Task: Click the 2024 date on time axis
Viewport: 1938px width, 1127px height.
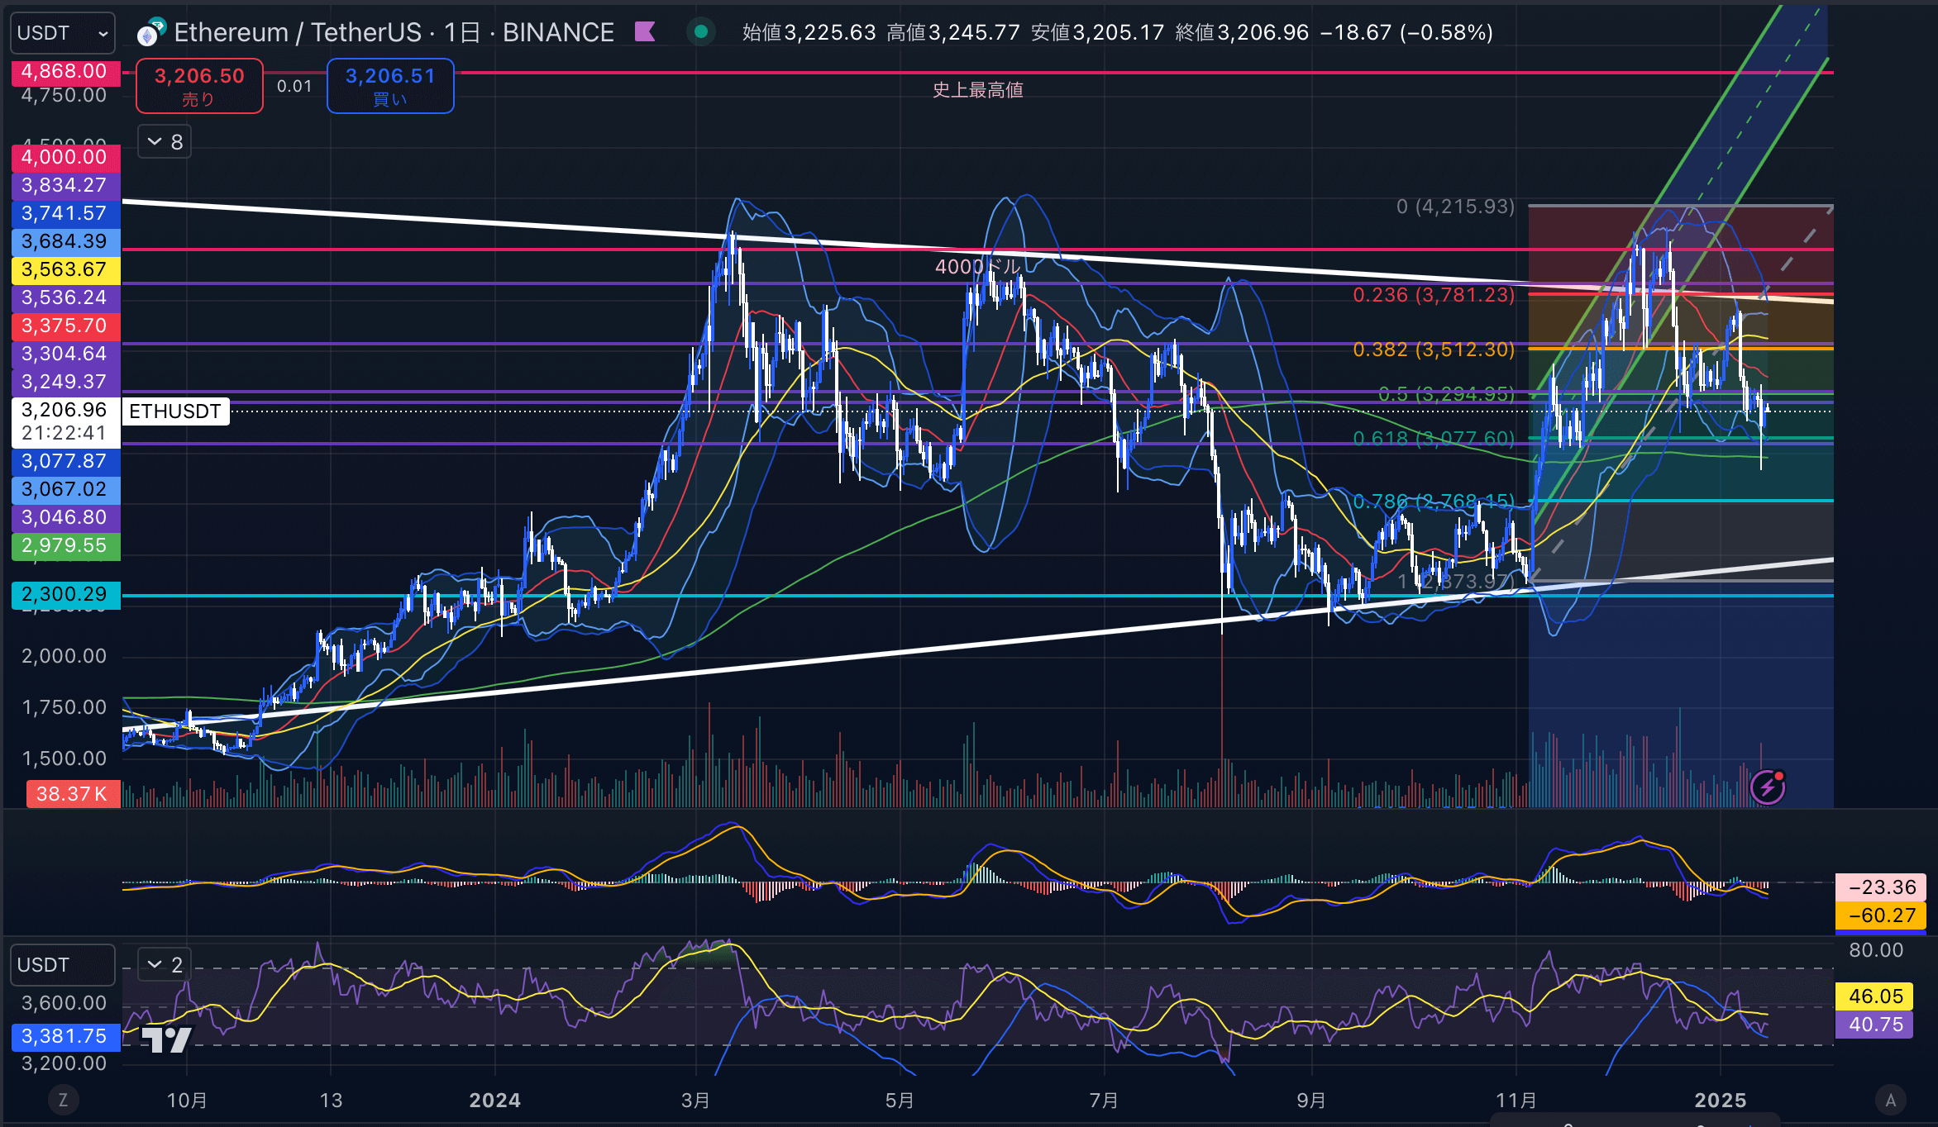Action: (x=494, y=1101)
